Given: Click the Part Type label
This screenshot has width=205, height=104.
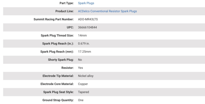Looking at the screenshot, I should pyautogui.click(x=67, y=3).
